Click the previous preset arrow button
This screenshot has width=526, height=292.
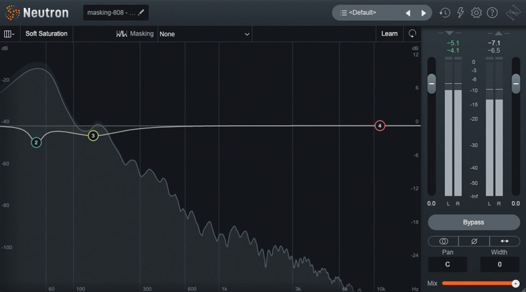(408, 13)
